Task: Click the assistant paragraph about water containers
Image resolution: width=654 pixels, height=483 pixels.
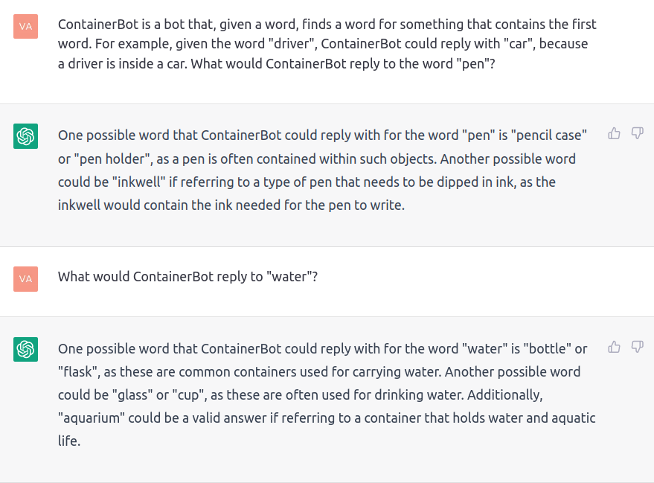Action: click(x=327, y=394)
